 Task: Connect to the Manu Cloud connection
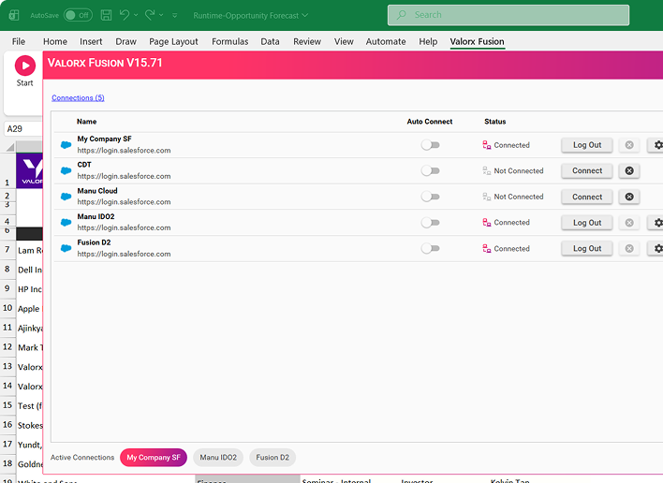click(587, 197)
